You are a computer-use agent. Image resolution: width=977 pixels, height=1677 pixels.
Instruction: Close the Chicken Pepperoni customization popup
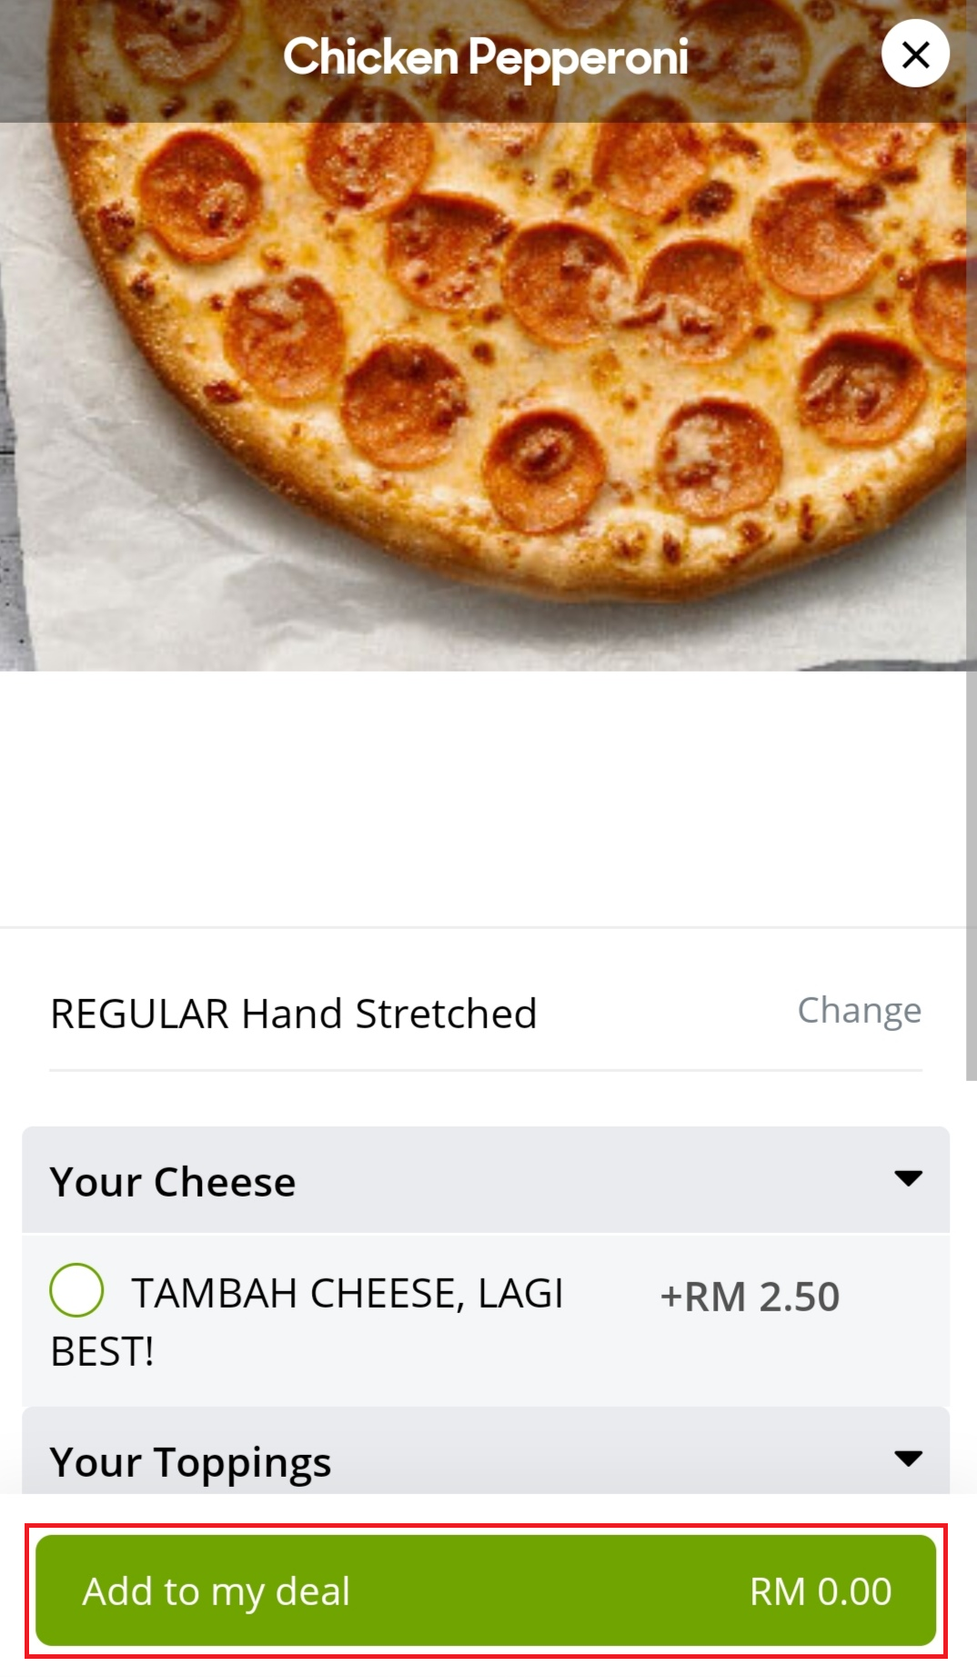915,55
